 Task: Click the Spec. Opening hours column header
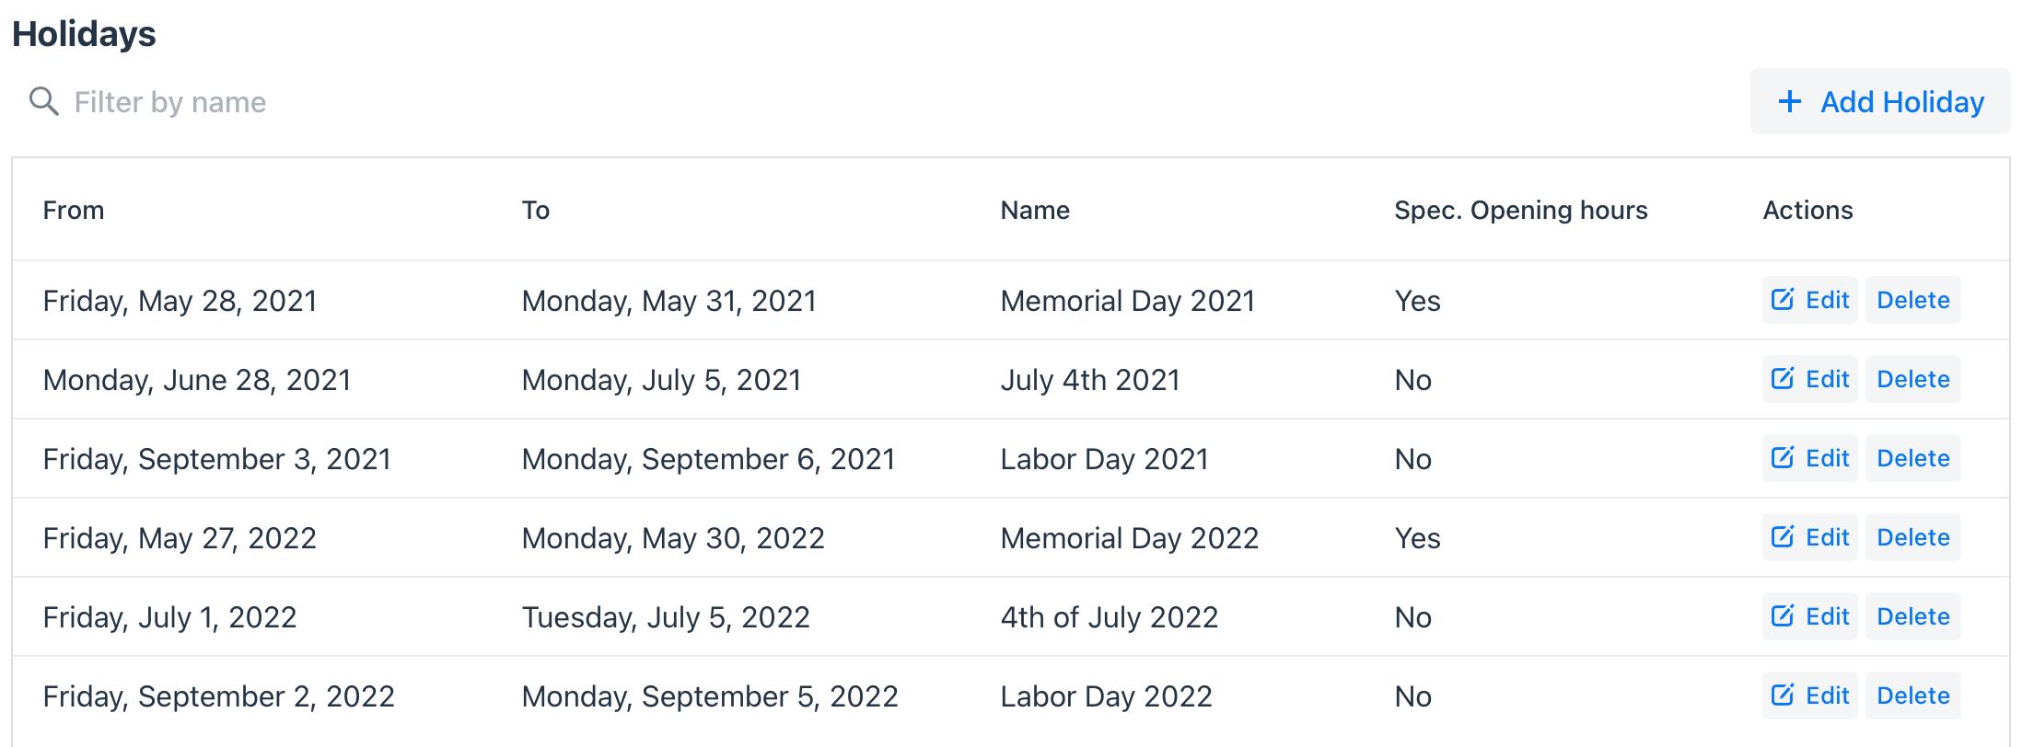point(1521,210)
